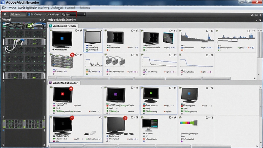Click the red badge on the server stack card
263x148 pixels.
(72, 55)
